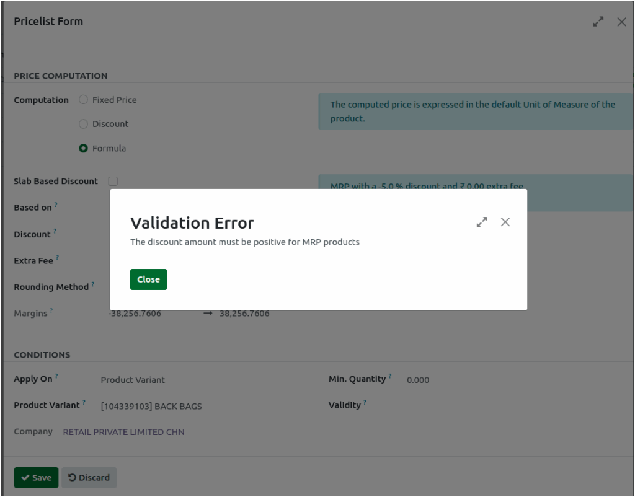Open the Margins help tooltip

[x=51, y=309]
